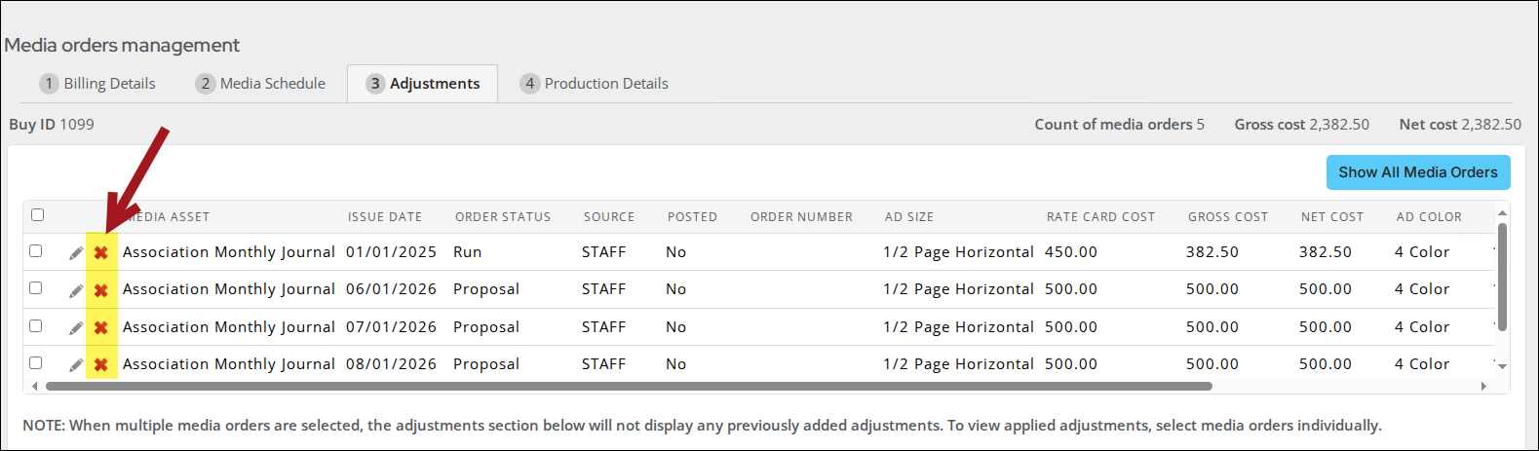Click the Gross Cost column header
Image resolution: width=1539 pixels, height=451 pixels.
1228,217
